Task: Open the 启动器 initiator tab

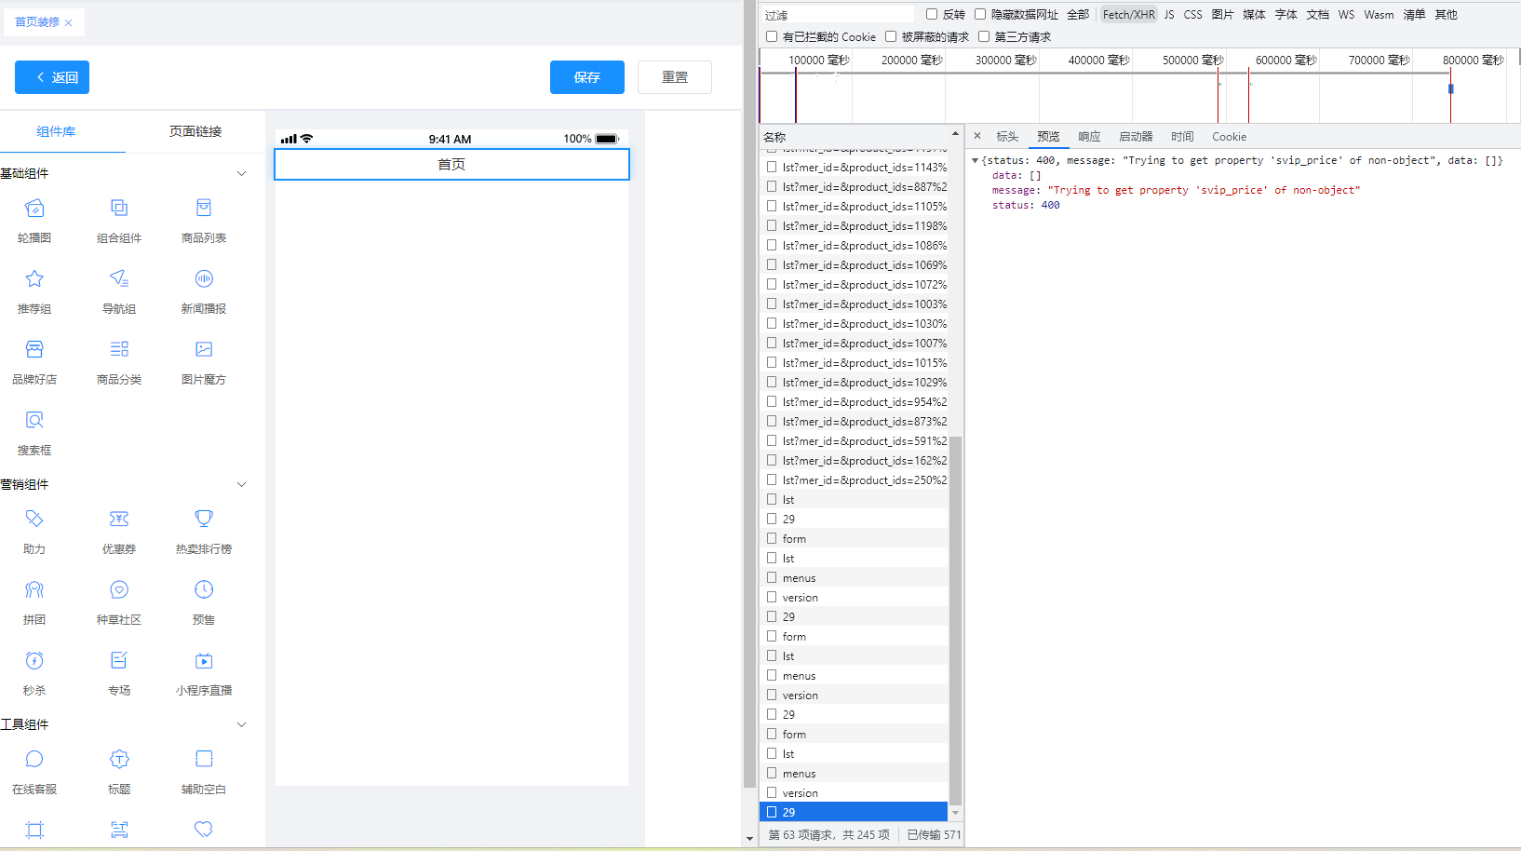Action: [1136, 137]
